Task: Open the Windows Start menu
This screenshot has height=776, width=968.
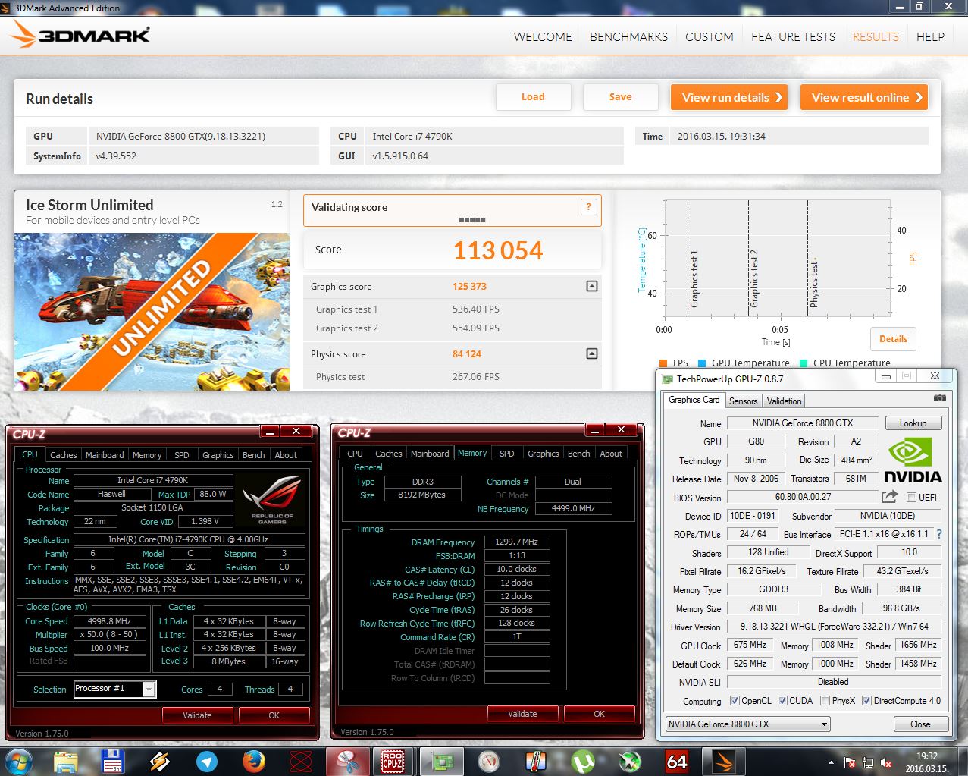Action: (x=18, y=761)
